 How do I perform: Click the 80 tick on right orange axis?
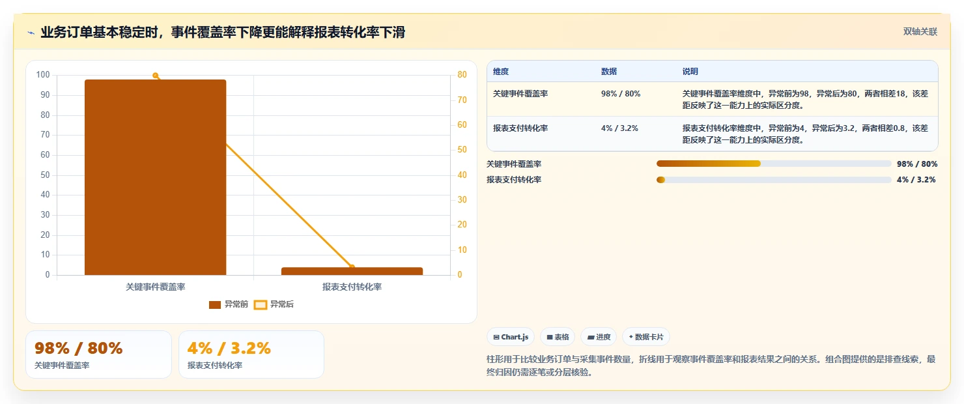462,75
